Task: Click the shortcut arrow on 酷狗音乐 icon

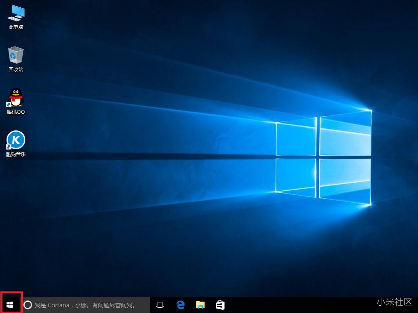Action: pos(9,147)
